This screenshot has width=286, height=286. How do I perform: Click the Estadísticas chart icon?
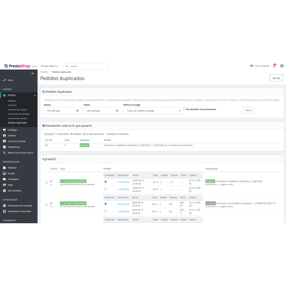(4, 147)
